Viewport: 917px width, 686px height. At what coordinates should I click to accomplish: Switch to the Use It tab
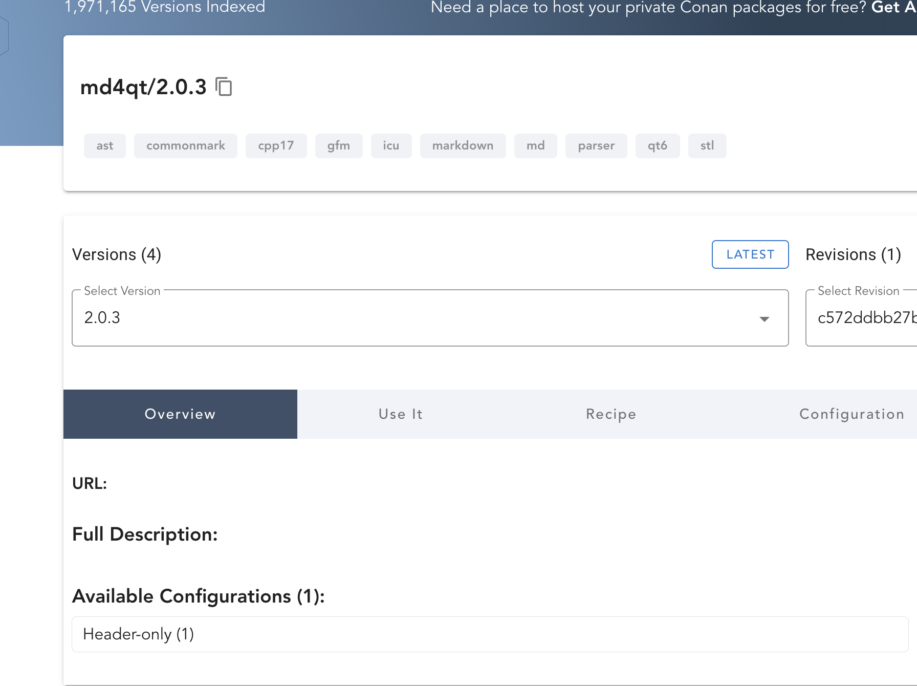400,414
